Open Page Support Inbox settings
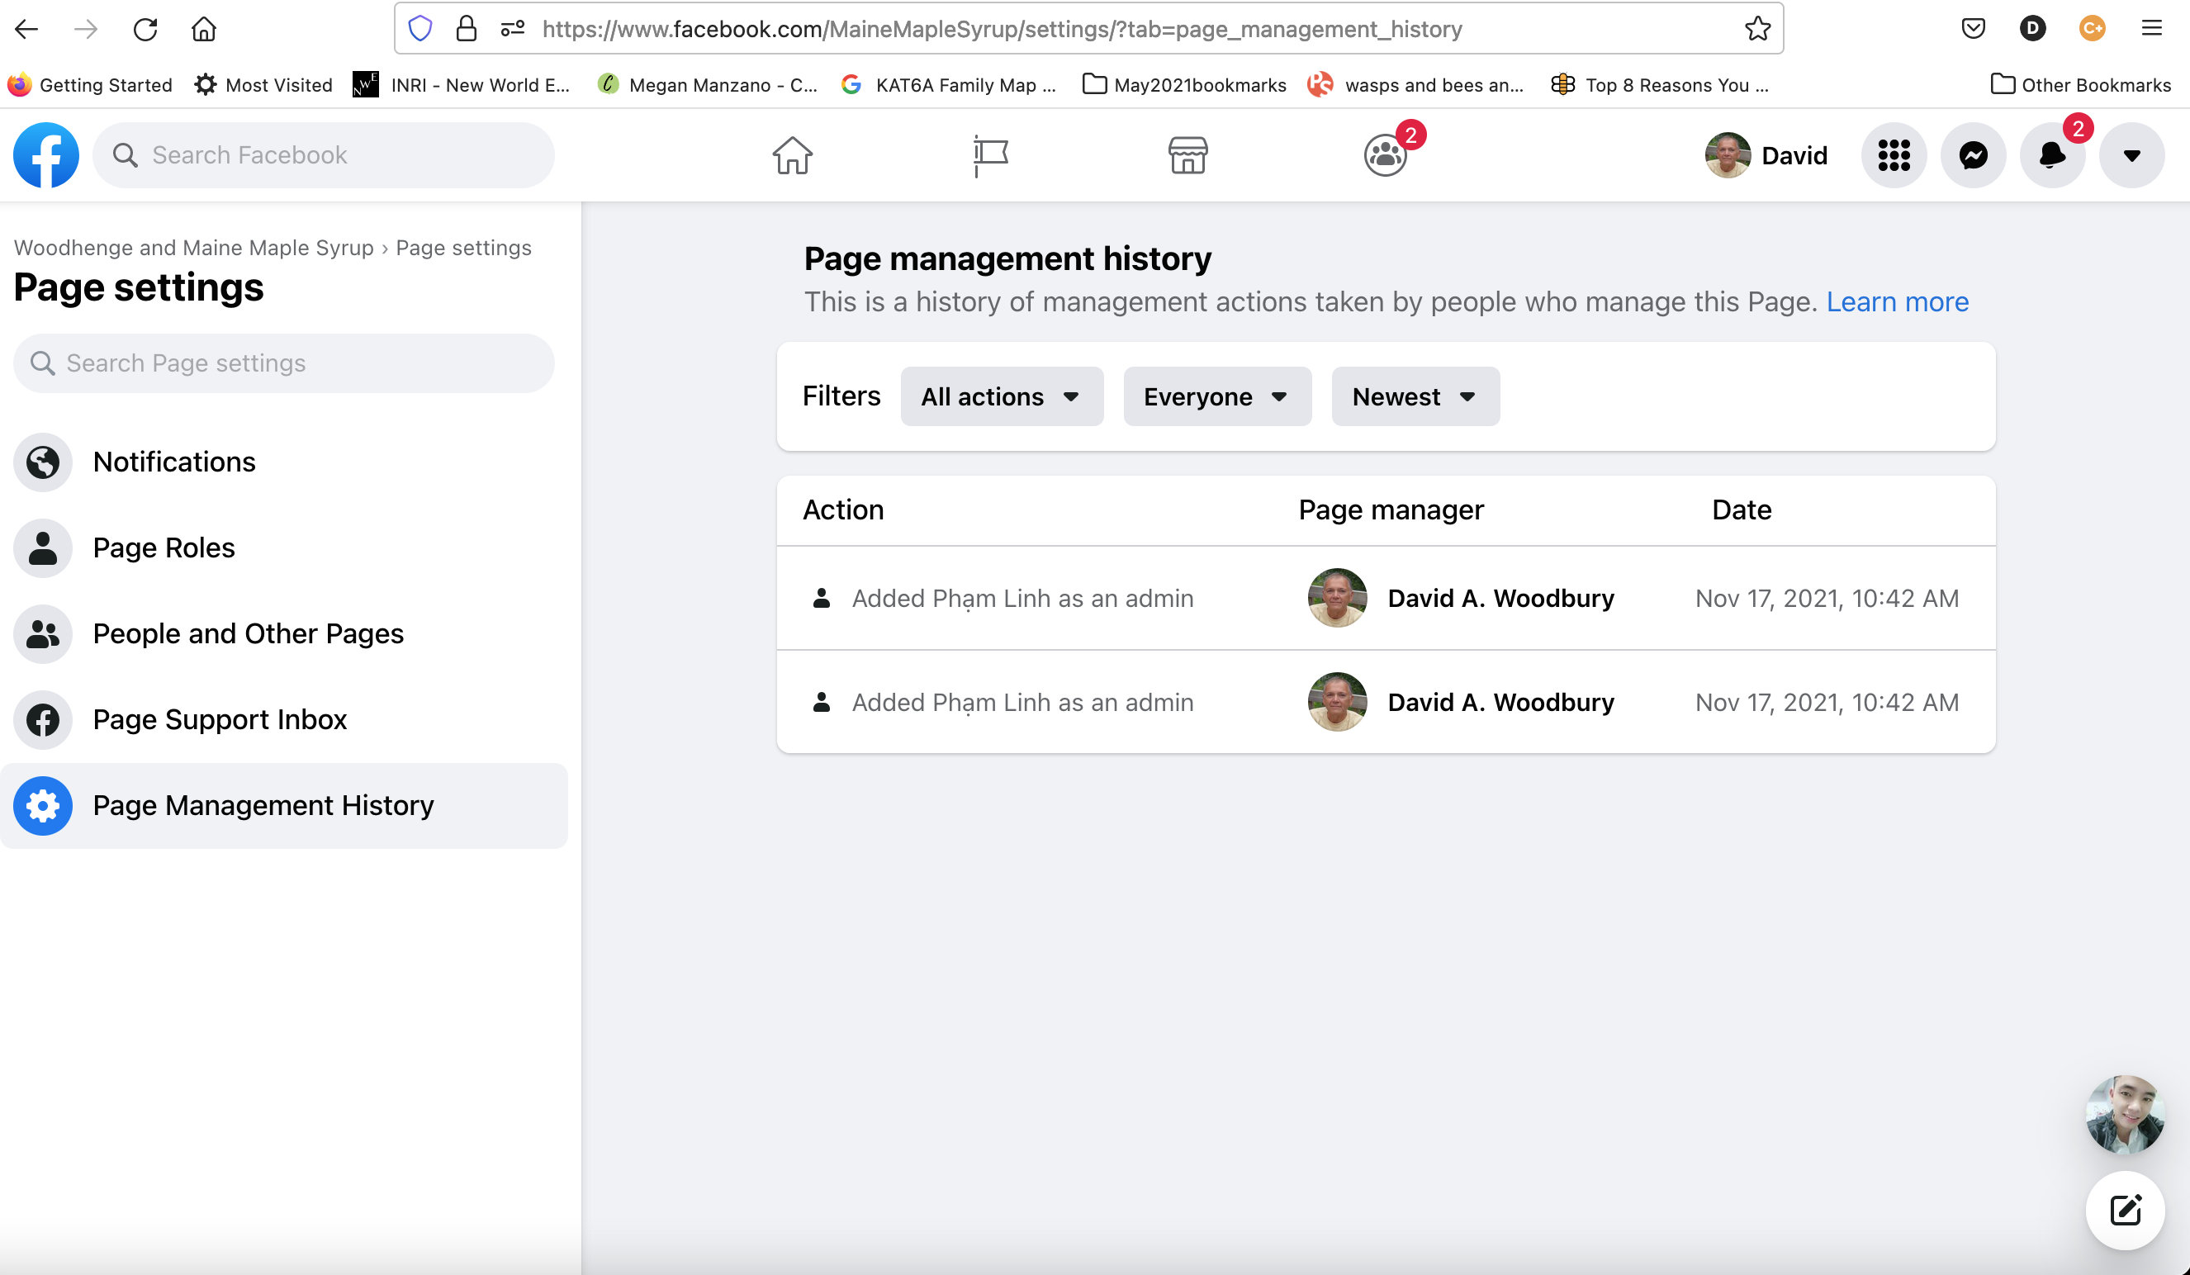The width and height of the screenshot is (2190, 1275). click(219, 719)
